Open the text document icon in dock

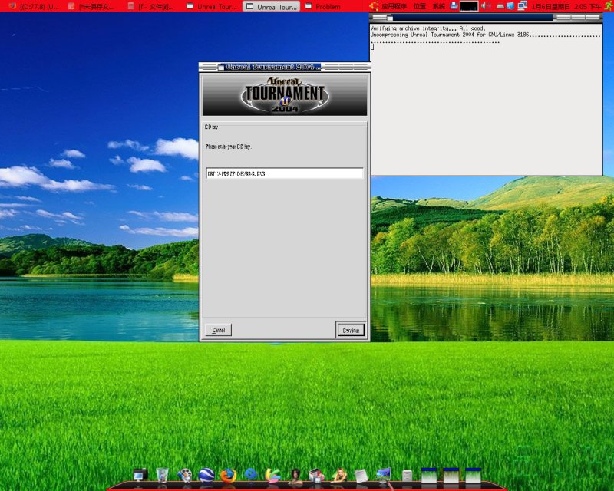[x=361, y=476]
